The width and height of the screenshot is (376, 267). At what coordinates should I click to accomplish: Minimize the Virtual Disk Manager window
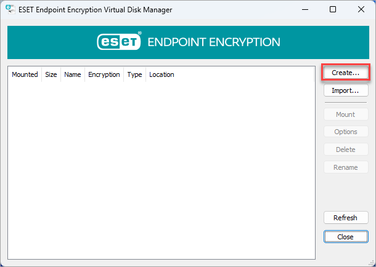[305, 10]
